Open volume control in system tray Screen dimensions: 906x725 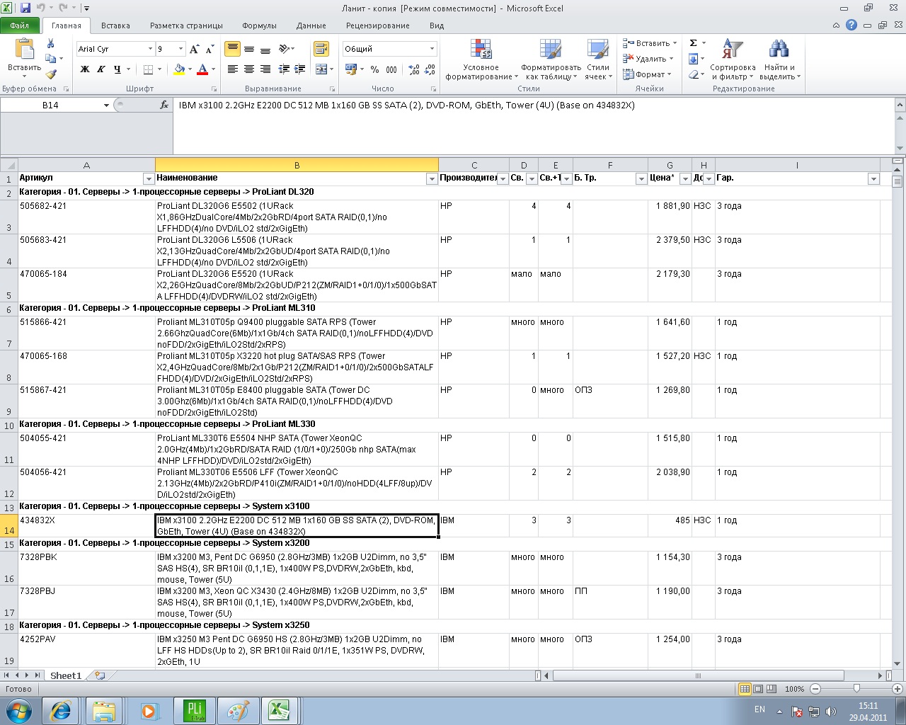point(830,711)
